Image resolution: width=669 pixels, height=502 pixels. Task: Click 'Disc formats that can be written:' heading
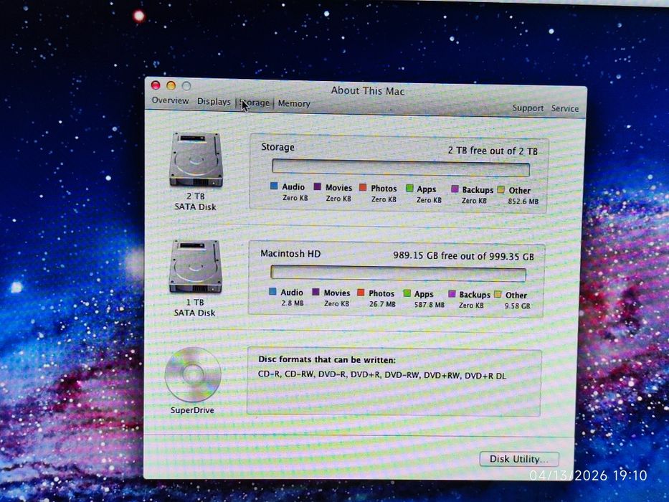327,360
